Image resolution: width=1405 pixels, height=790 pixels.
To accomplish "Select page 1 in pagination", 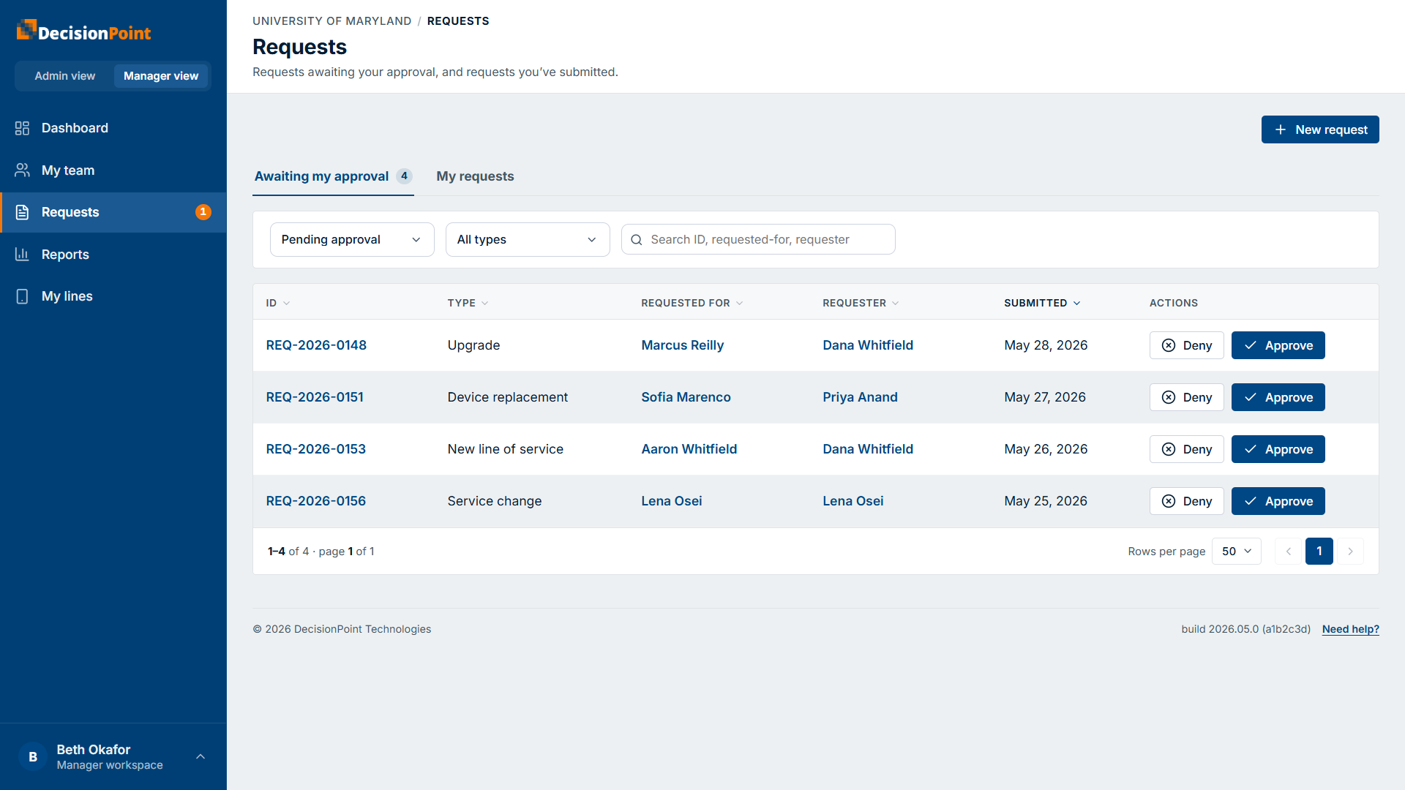I will [1319, 552].
